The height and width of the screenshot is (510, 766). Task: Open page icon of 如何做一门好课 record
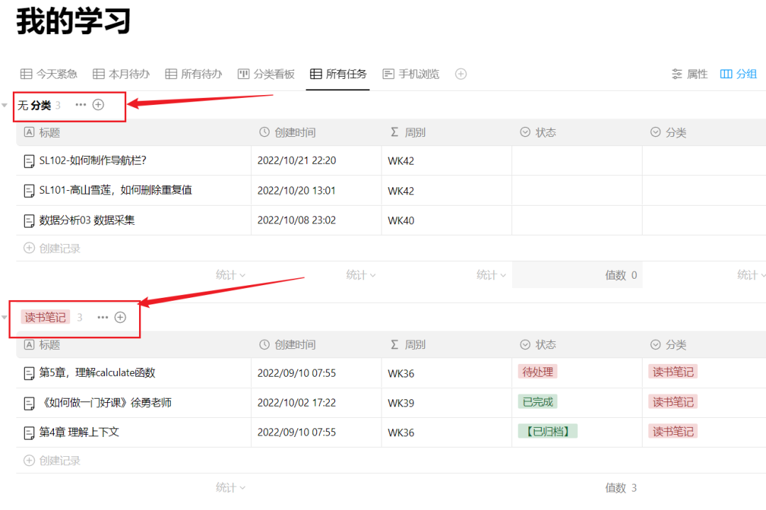pos(29,403)
